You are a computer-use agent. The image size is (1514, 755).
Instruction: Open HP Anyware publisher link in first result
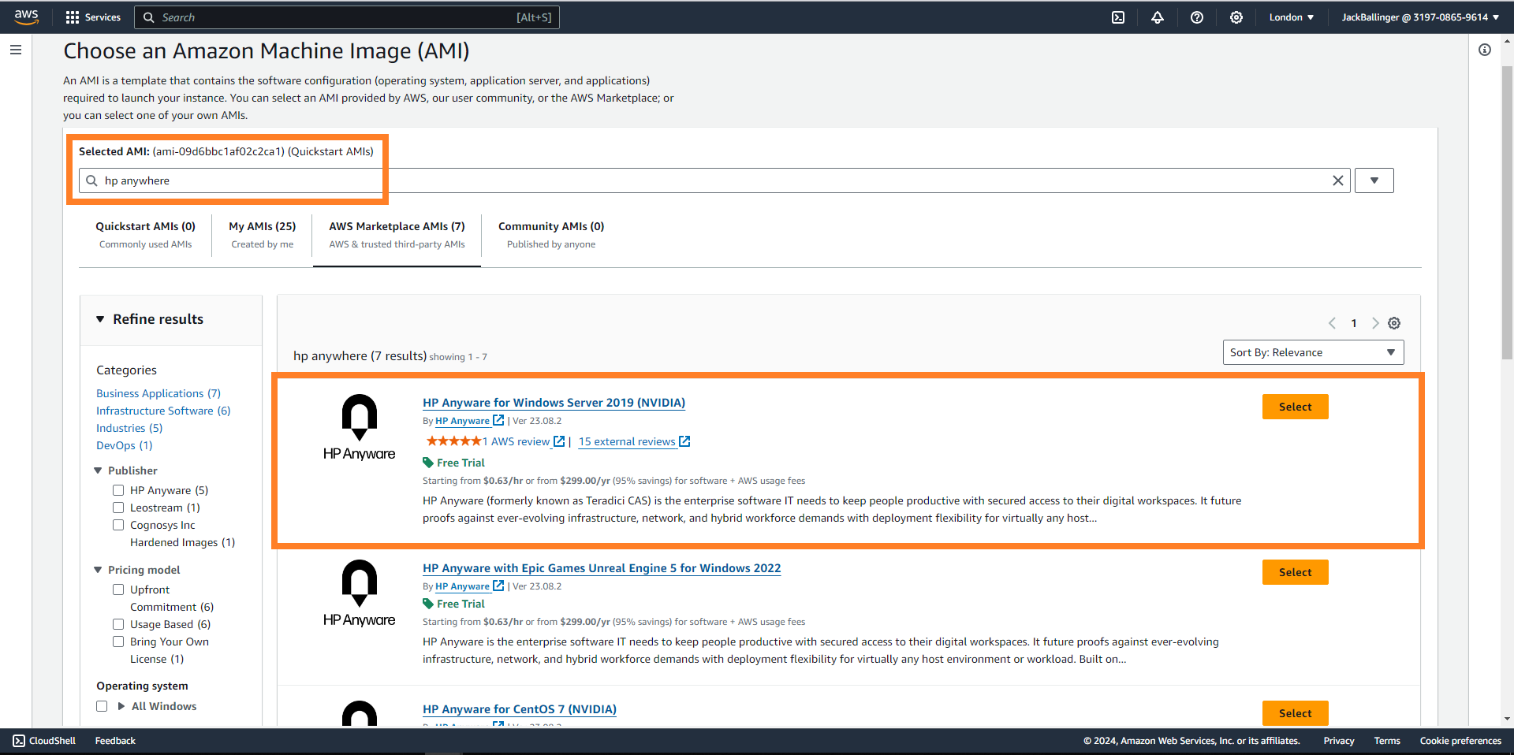(462, 421)
